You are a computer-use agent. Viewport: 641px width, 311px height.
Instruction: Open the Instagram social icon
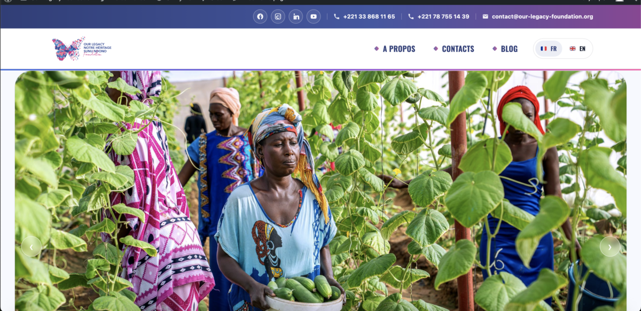point(278,17)
